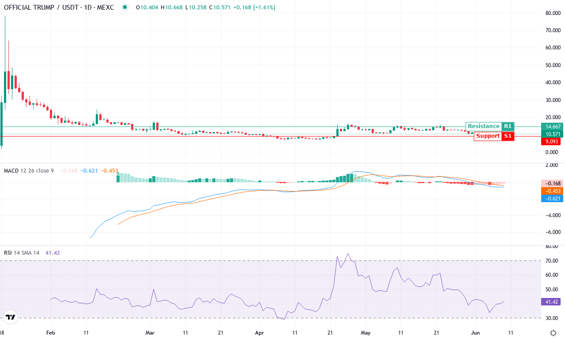The image size is (565, 339).
Task: Click the 80.000 price axis label
Action: pos(553,13)
